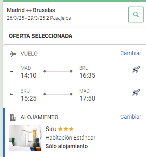Screen dimensions: 146x157
Task: Select the 15:25 BRU return departure
Action: pos(29,98)
